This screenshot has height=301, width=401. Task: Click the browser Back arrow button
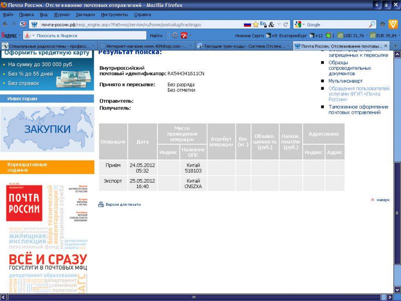[x=5, y=24]
